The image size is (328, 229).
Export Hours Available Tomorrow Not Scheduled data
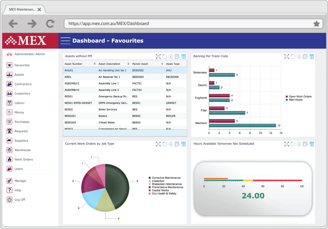pyautogui.click(x=312, y=144)
